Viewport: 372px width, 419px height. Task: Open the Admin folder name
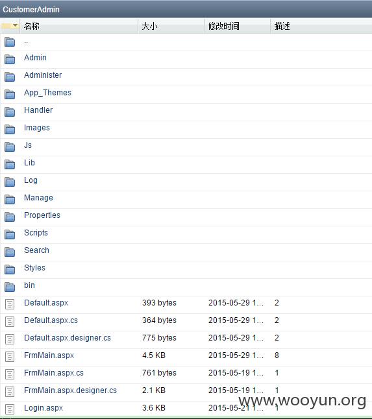(x=35, y=58)
